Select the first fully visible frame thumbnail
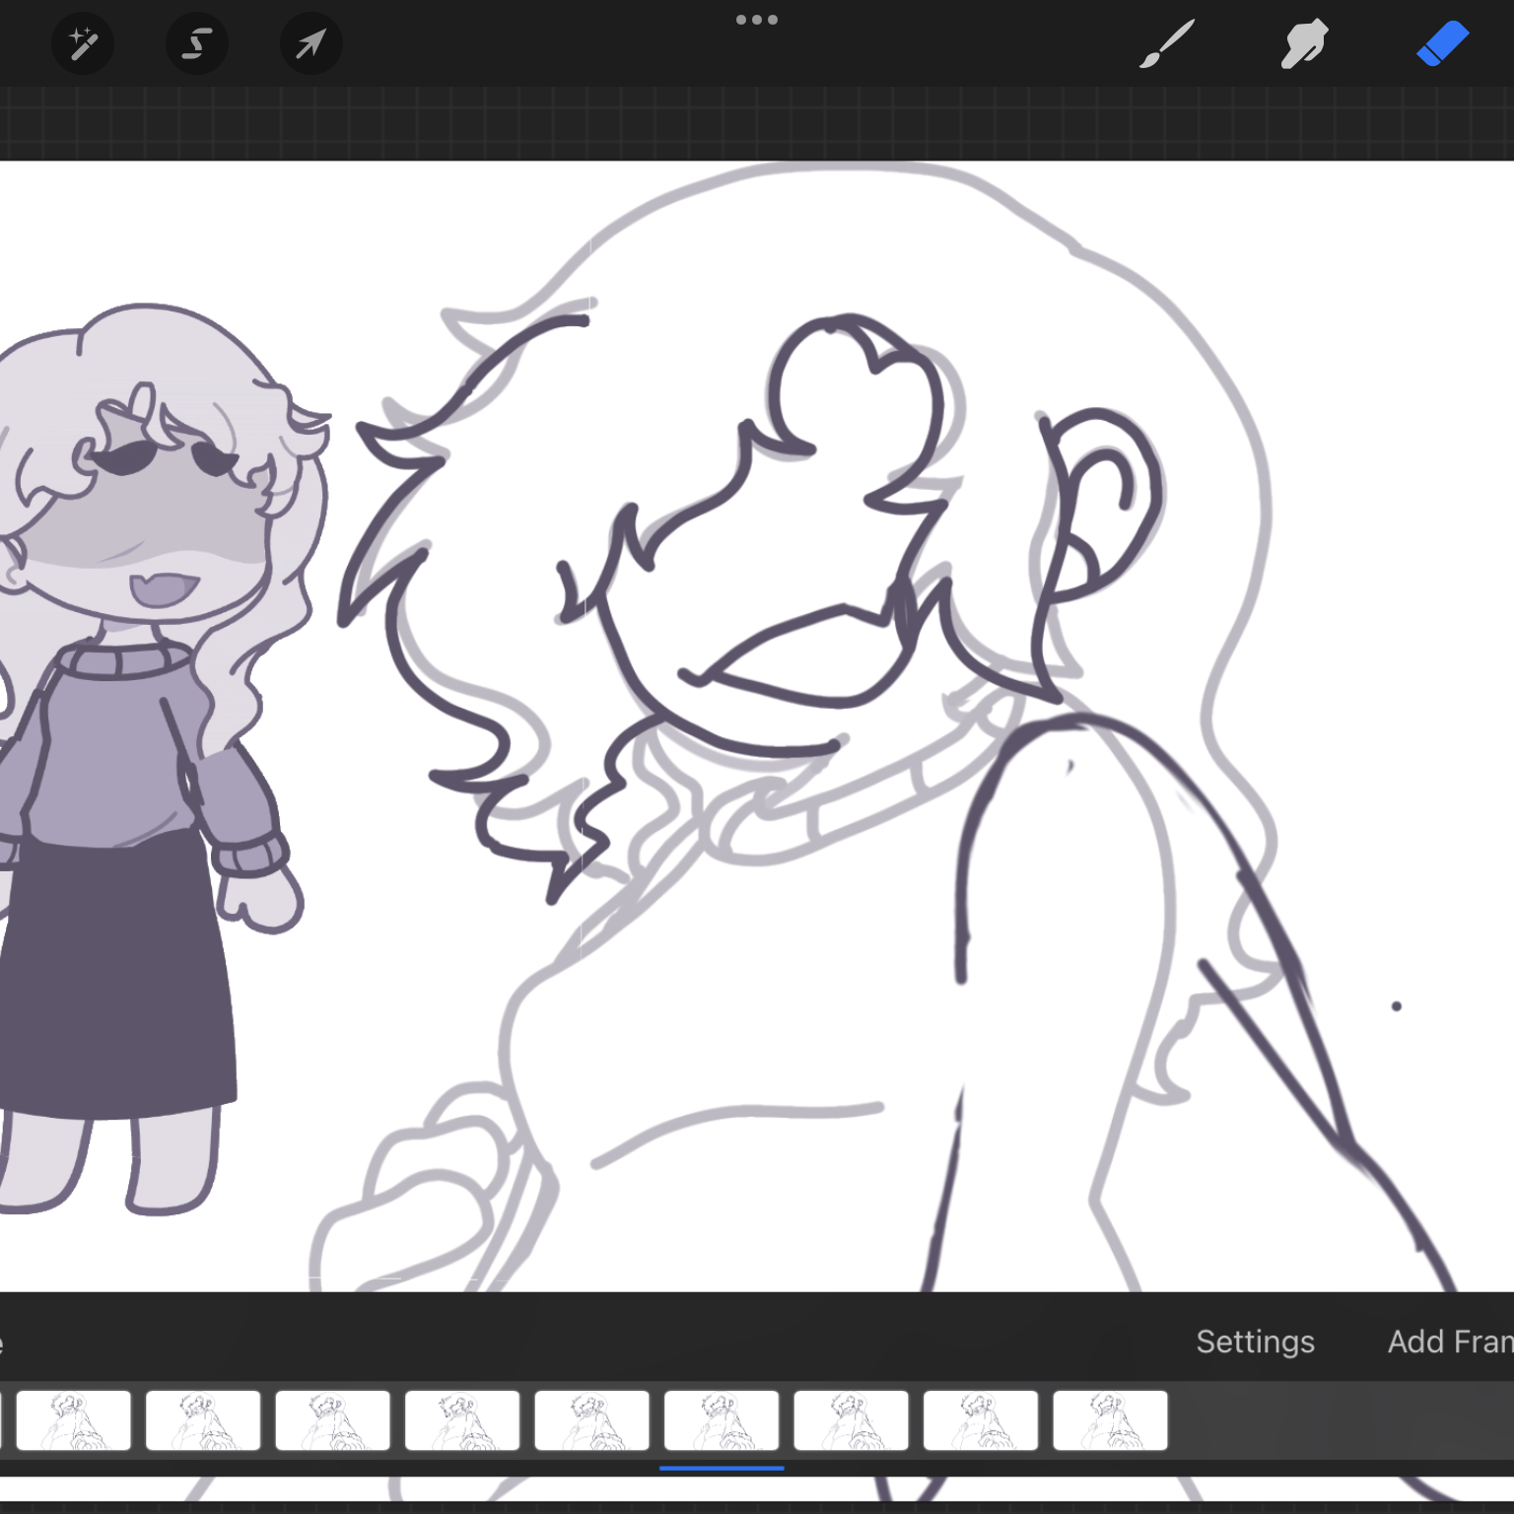Viewport: 1514px width, 1514px height. coord(74,1420)
